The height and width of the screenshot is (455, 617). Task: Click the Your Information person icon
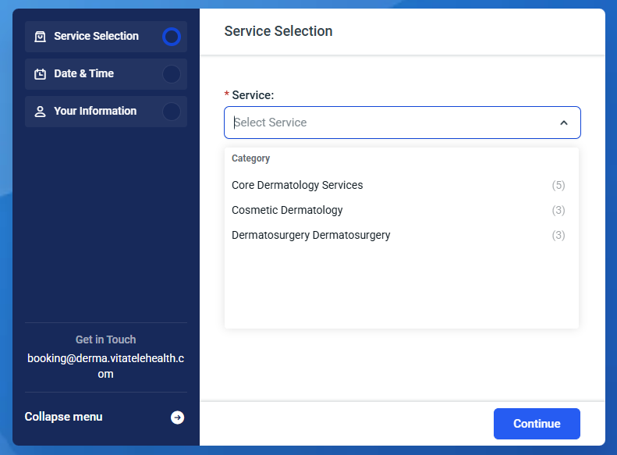point(40,112)
